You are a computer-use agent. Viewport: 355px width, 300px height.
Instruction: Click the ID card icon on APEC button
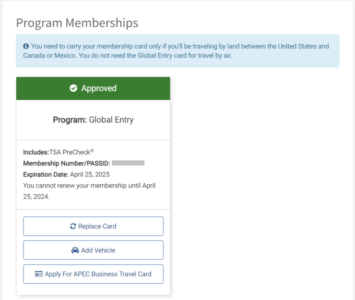(x=39, y=274)
